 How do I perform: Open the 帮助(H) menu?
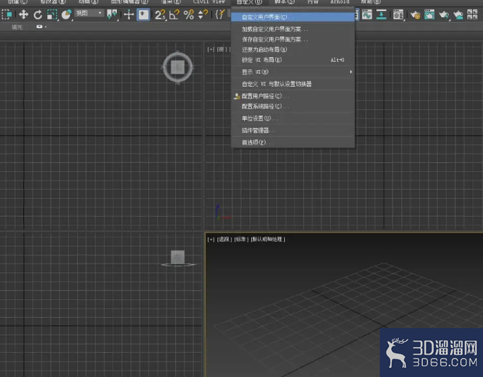tap(371, 2)
